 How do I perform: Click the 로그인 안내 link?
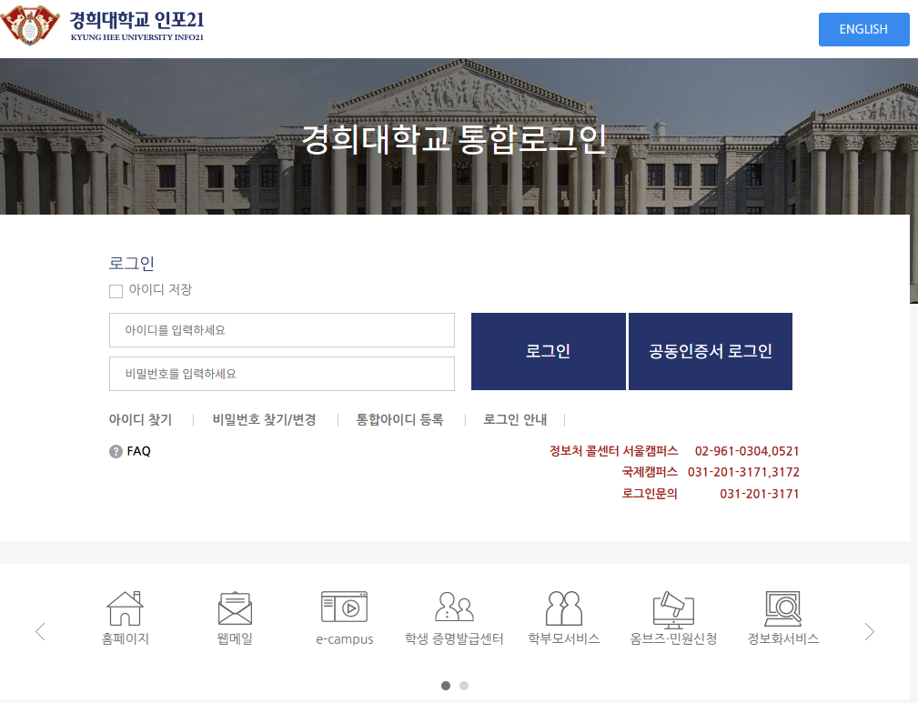tap(512, 419)
